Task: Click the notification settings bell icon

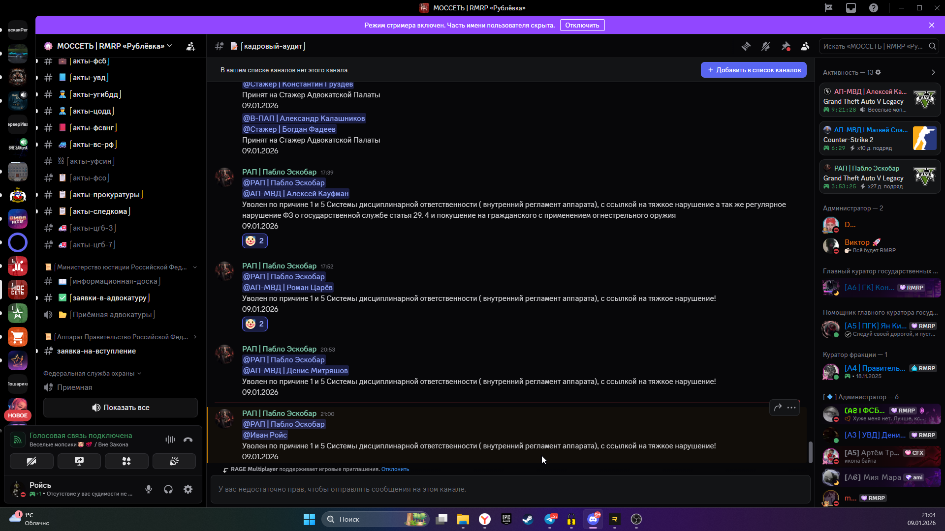Action: [x=766, y=46]
